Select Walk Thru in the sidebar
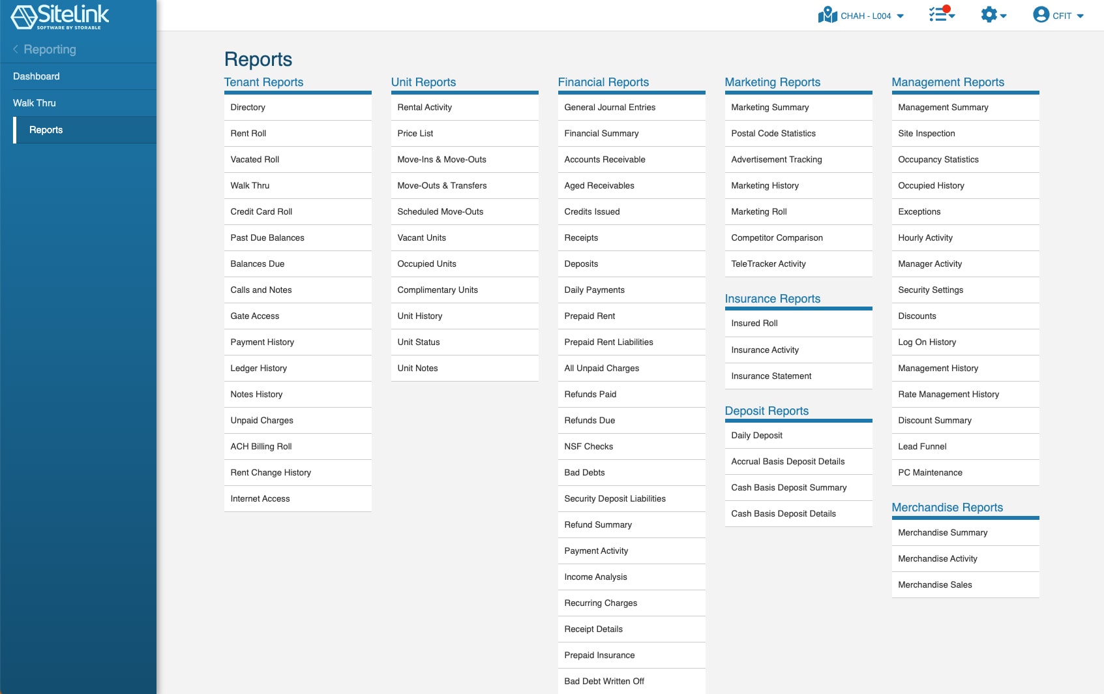This screenshot has width=1104, height=694. click(x=35, y=103)
